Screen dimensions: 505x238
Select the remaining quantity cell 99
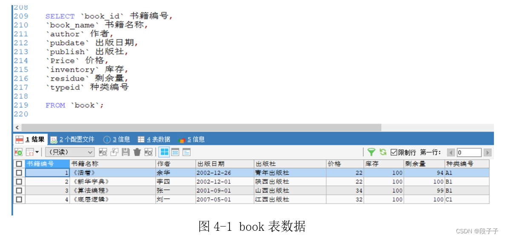pos(425,190)
